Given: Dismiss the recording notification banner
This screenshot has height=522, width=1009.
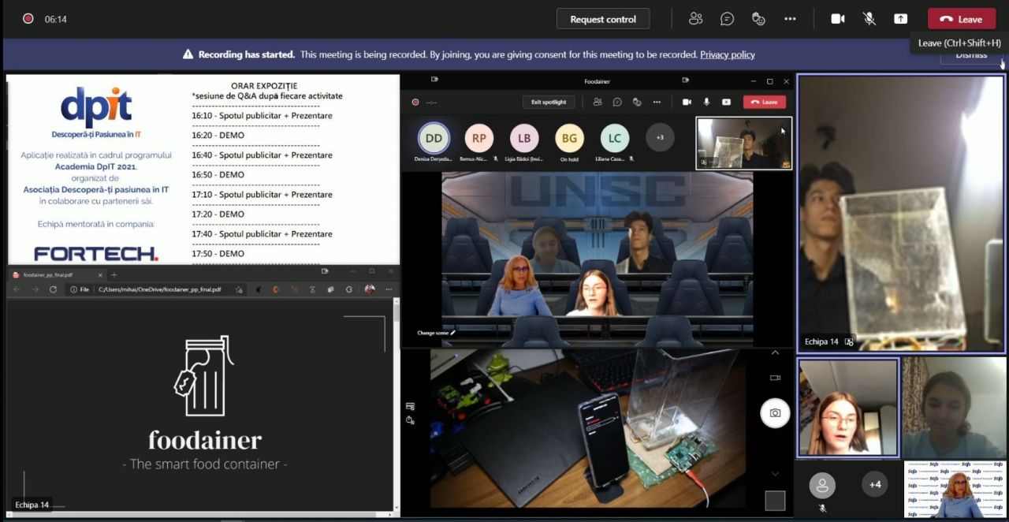Looking at the screenshot, I should click(x=970, y=56).
